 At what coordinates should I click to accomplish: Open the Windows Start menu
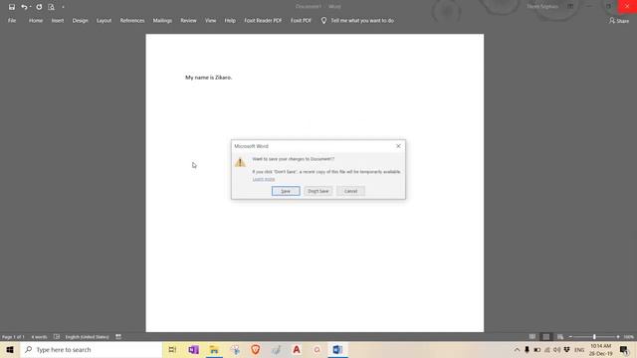tap(10, 349)
